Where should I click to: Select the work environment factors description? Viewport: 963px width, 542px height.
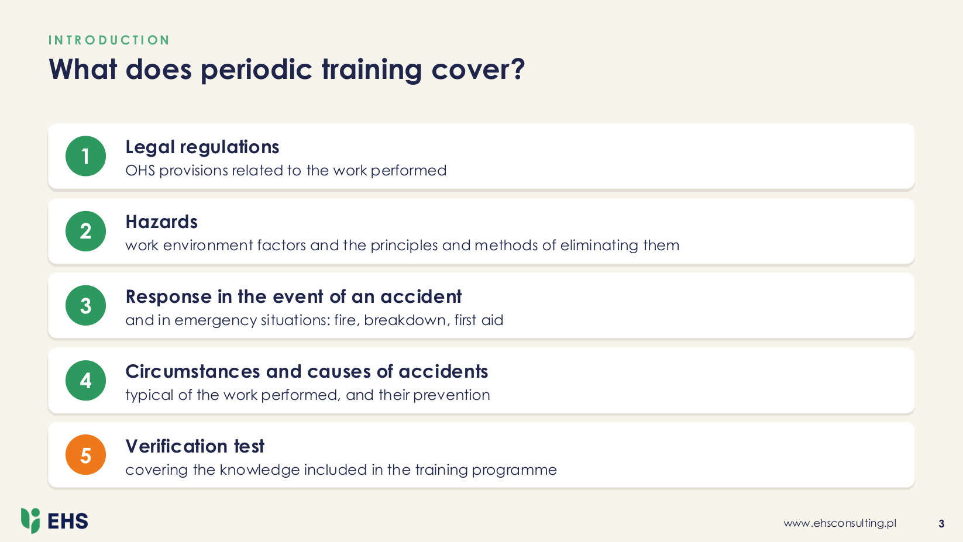403,246
